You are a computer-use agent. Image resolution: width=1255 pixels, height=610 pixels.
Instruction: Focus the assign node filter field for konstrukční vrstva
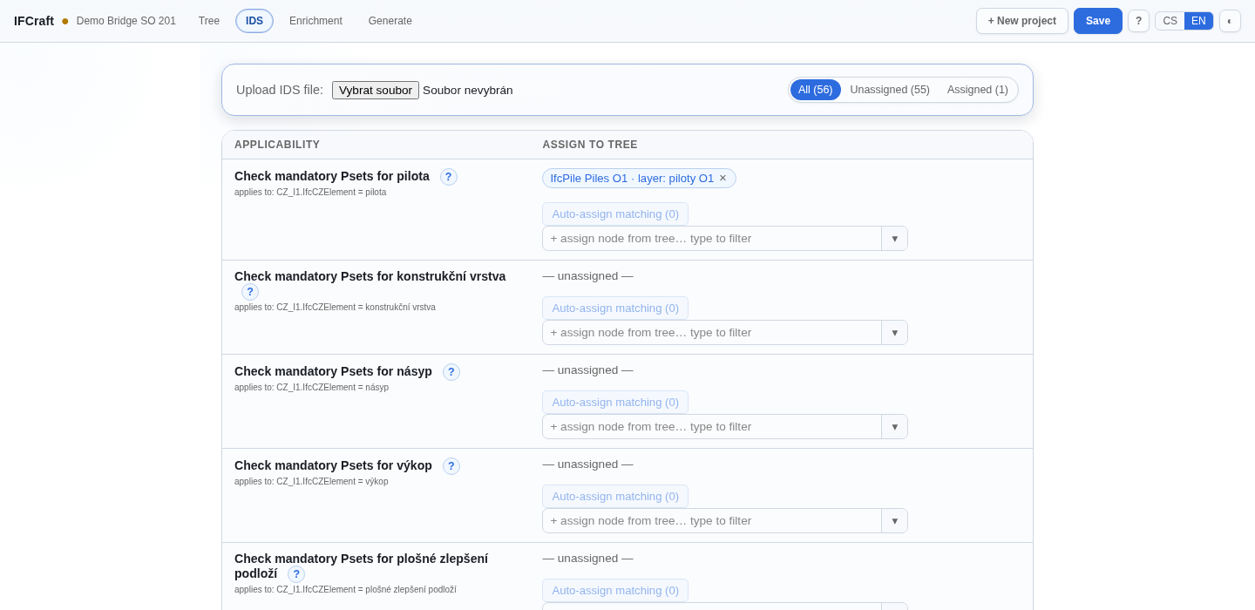(x=712, y=333)
